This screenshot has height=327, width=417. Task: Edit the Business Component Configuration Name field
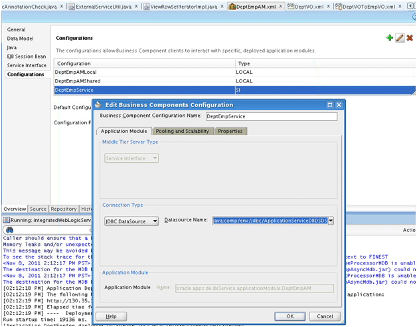coord(272,116)
